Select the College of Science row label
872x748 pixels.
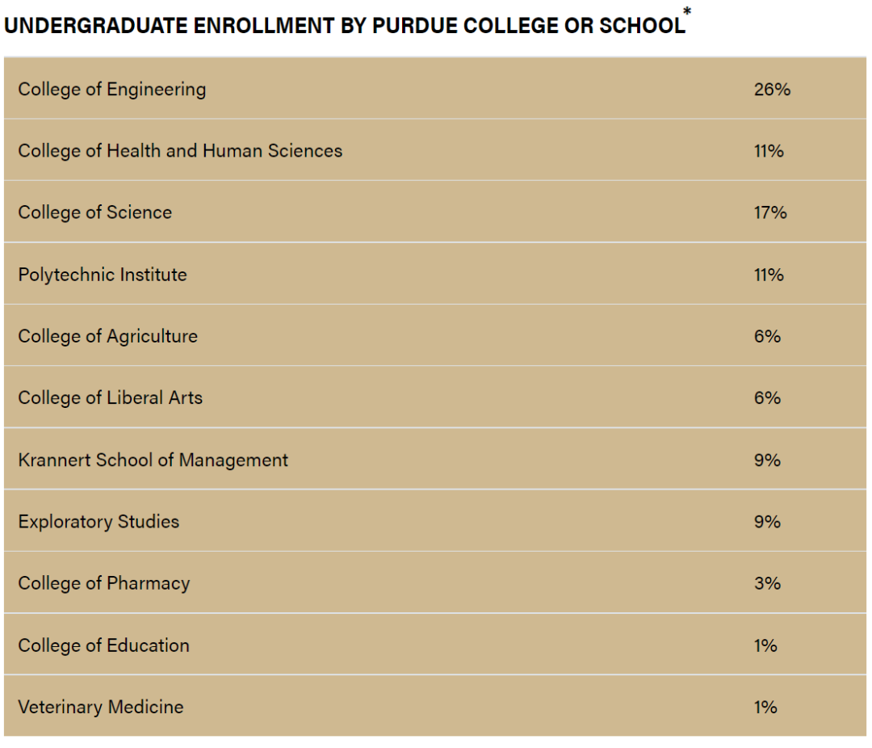click(95, 212)
